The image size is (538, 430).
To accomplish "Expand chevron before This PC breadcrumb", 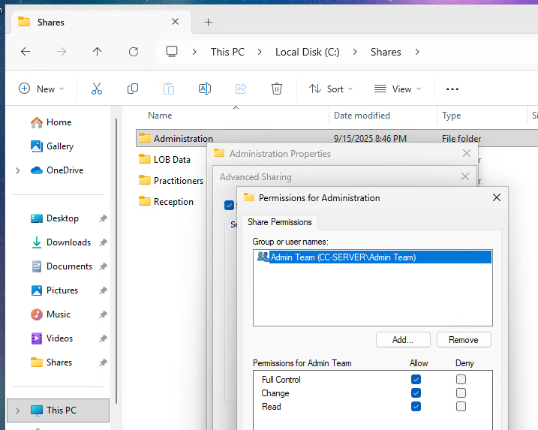I will tap(194, 52).
